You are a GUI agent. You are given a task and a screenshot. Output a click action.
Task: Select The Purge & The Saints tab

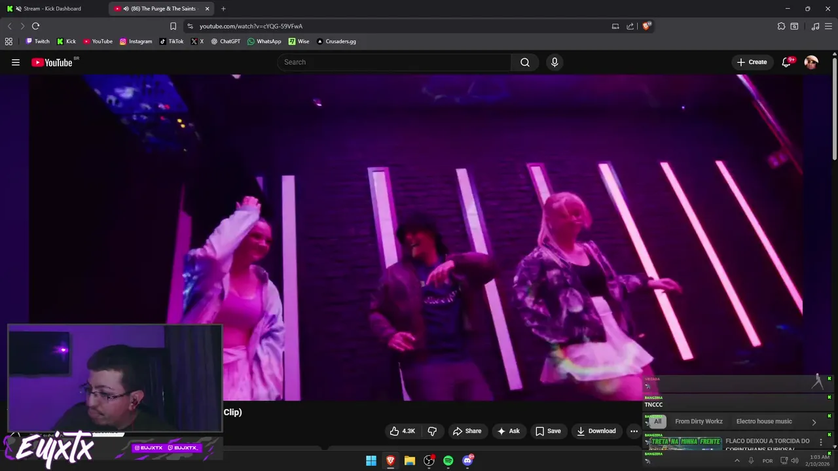162,9
